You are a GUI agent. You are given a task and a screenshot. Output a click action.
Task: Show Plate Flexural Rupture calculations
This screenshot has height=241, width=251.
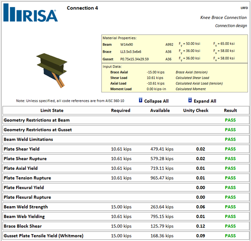[x=126, y=197]
